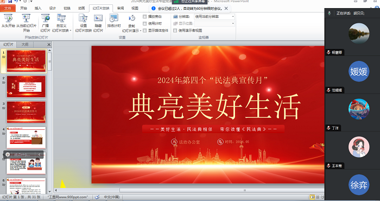
Task: Switch to the 大纲 outline tab
Action: (x=25, y=45)
